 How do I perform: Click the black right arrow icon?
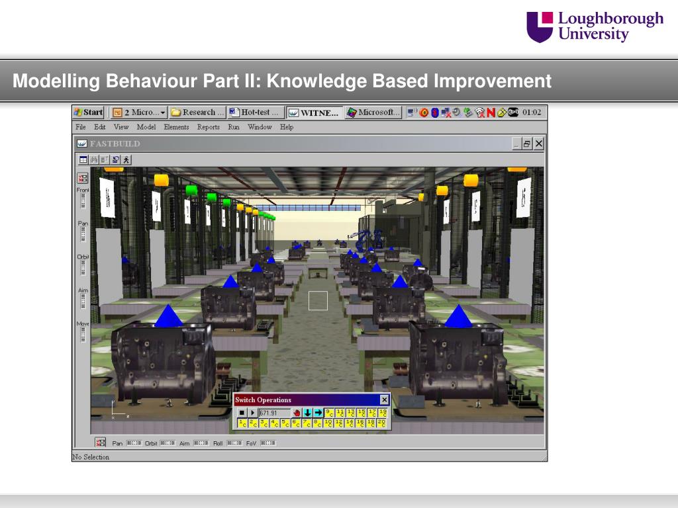click(318, 413)
